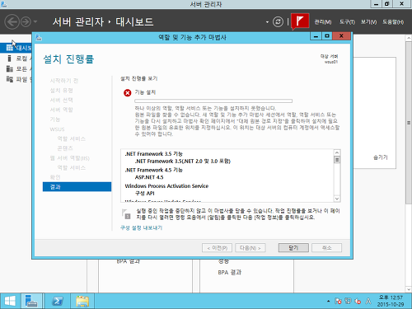The width and height of the screenshot is (412, 309).
Task: Click the installation progress bar
Action: click(x=213, y=101)
